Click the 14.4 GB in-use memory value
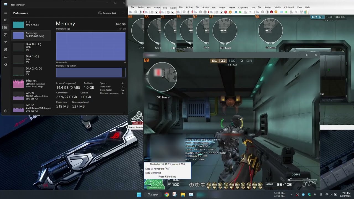The width and height of the screenshot is (354, 199). [x=68, y=88]
